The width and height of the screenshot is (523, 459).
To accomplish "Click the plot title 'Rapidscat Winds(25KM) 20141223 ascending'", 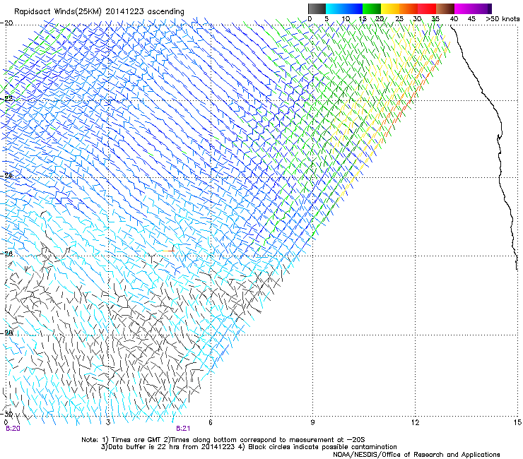I will pyautogui.click(x=99, y=12).
